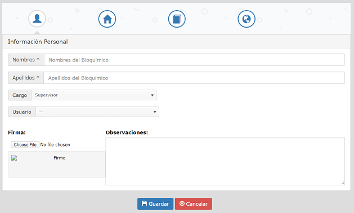Click Choose File for Firma

(25, 145)
